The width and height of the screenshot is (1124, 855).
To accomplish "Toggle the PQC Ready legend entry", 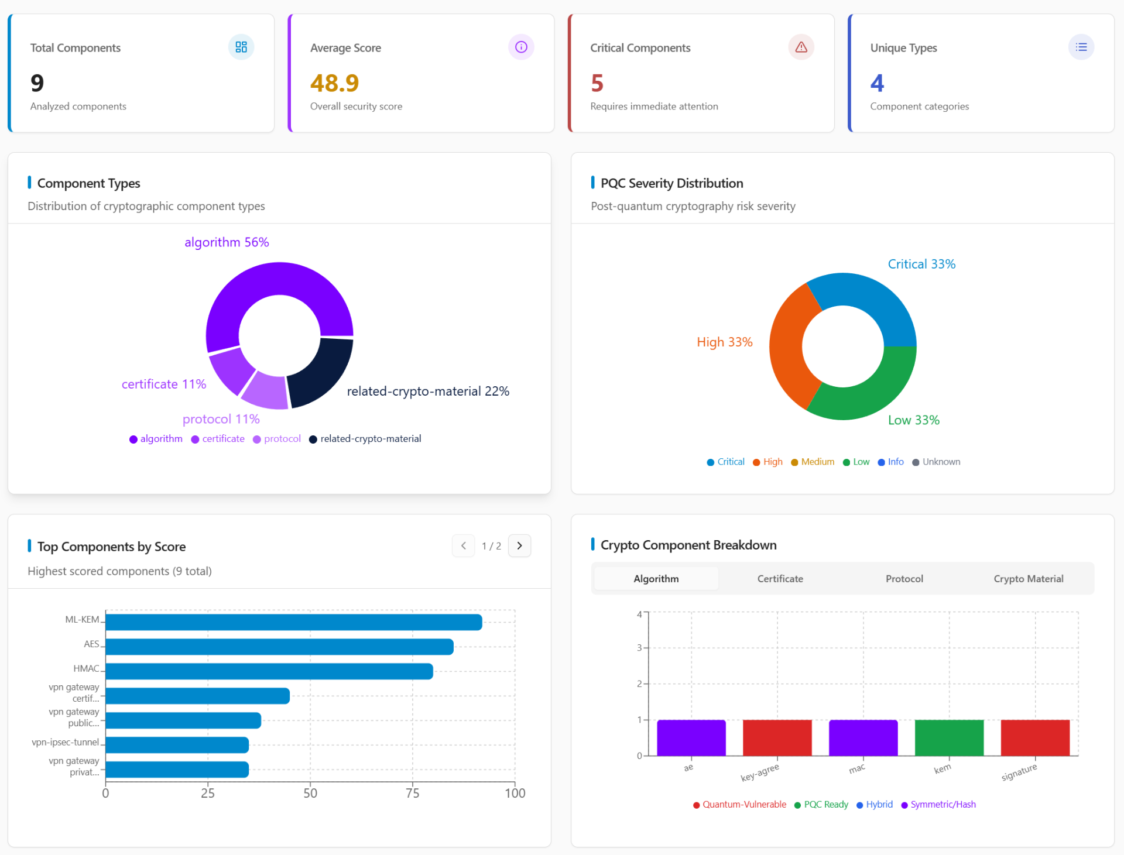I will (821, 805).
